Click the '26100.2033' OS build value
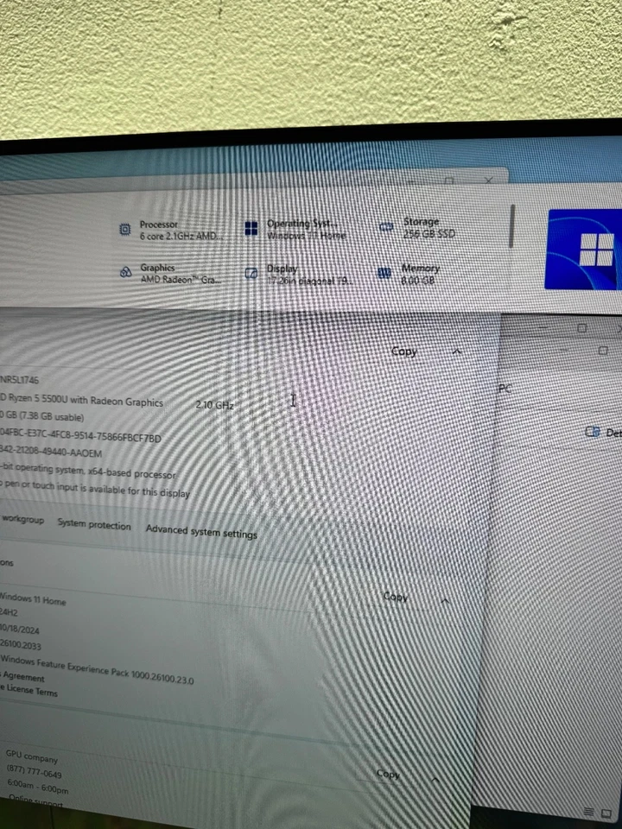Image resolution: width=622 pixels, height=829 pixels. 20,645
